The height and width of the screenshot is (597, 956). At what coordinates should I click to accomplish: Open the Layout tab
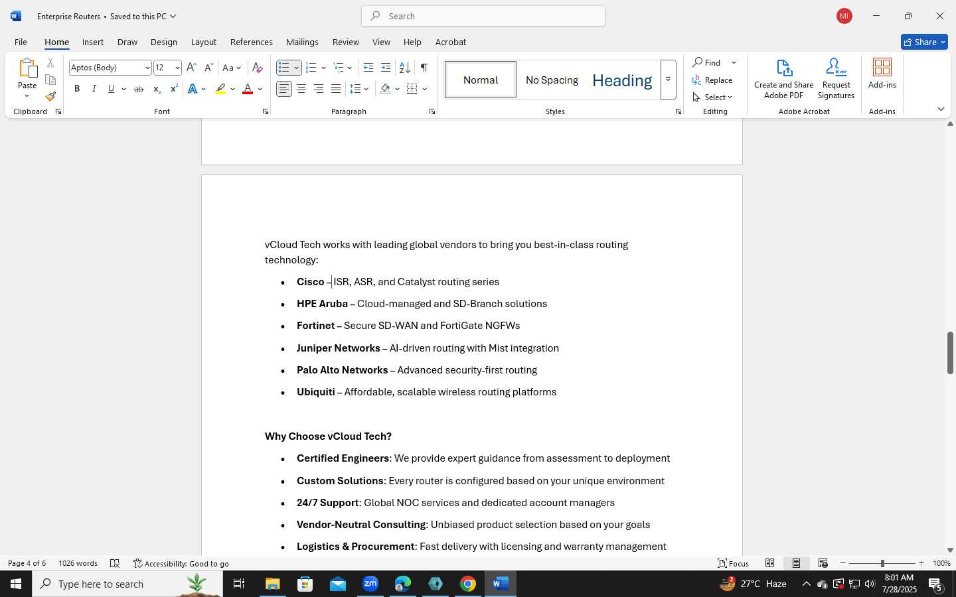(x=204, y=42)
